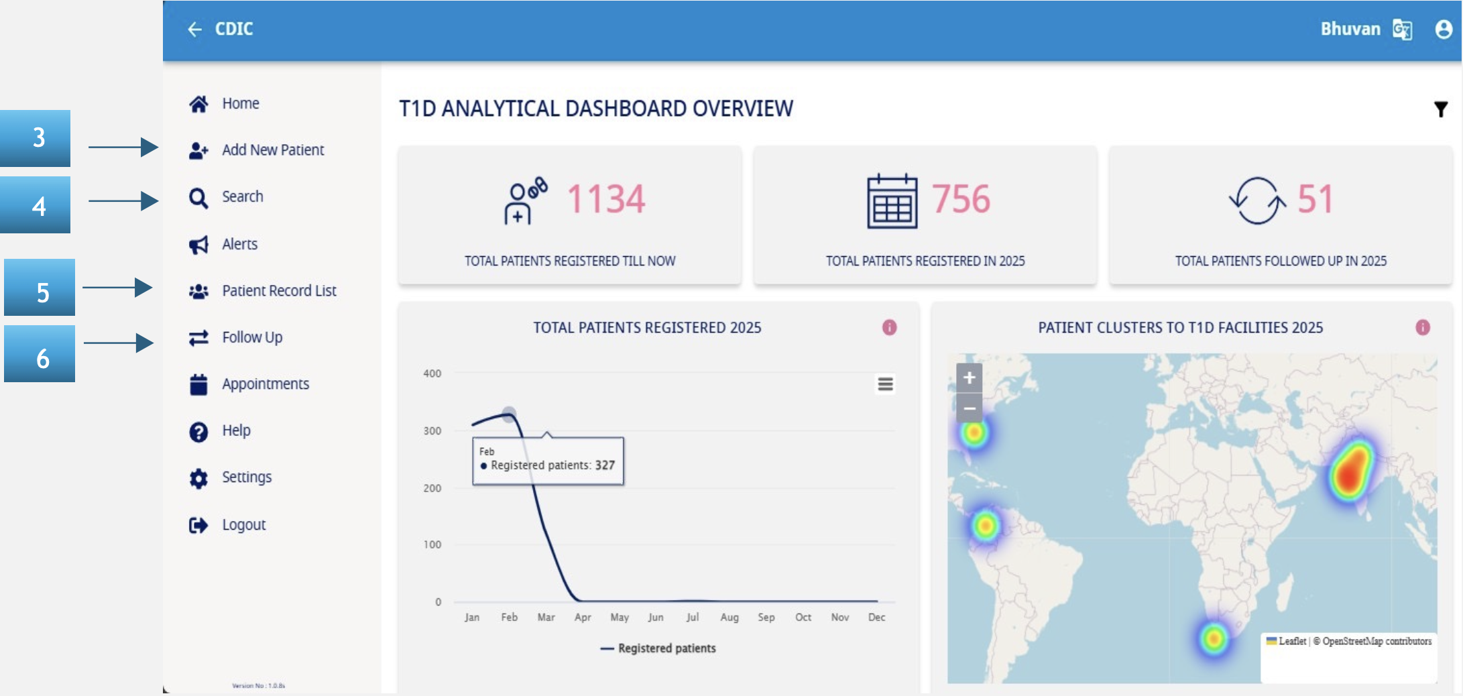This screenshot has width=1463, height=696.
Task: Click info icon on Total Patients Registered chart
Action: tap(889, 327)
